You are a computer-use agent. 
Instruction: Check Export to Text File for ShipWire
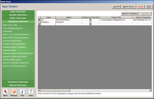[x=90, y=22]
